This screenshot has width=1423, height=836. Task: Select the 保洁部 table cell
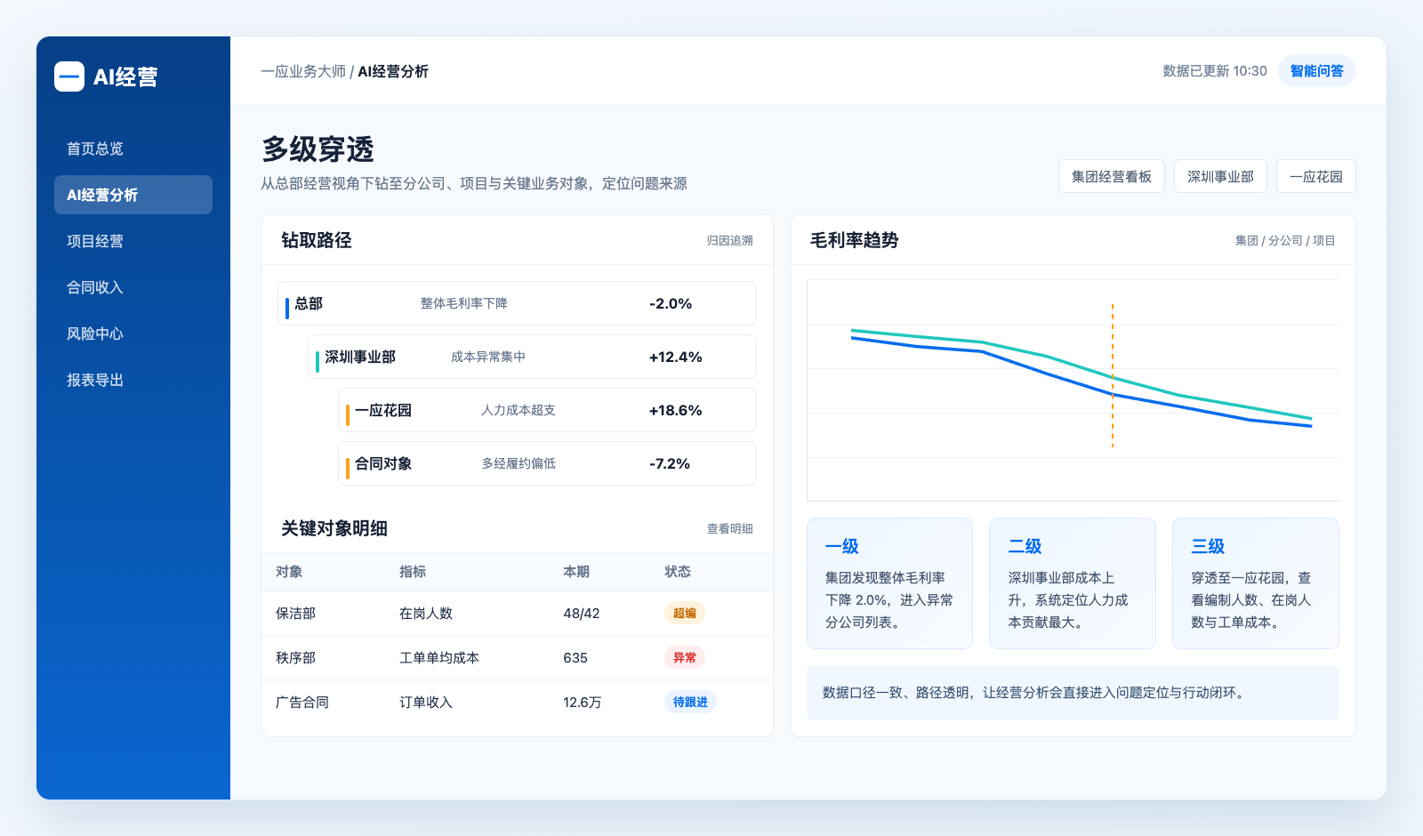[x=295, y=613]
